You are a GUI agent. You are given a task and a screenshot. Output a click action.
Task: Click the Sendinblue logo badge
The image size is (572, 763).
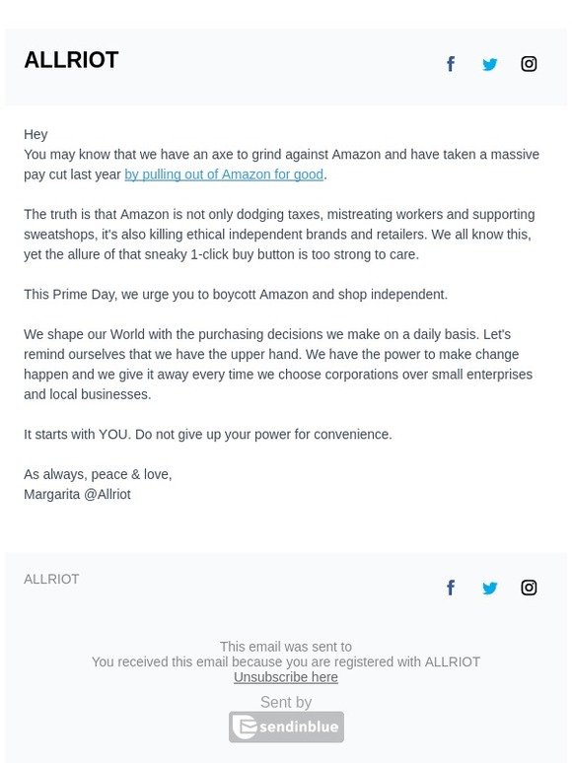pos(286,727)
